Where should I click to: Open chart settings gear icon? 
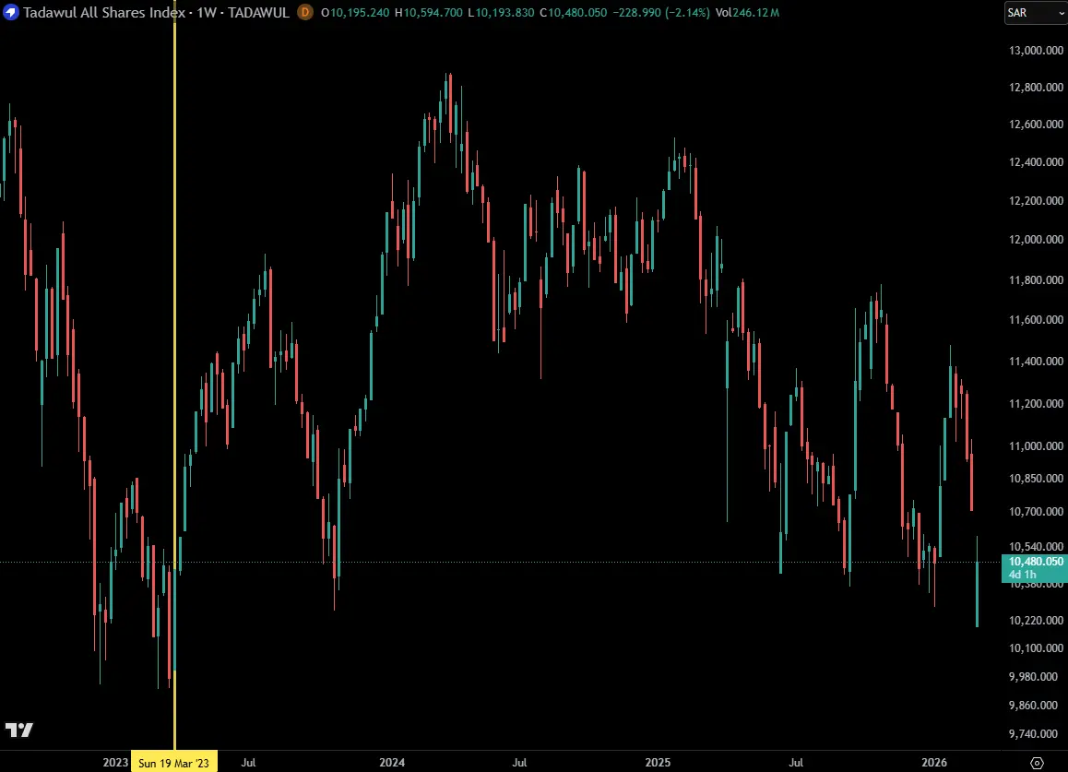(1037, 763)
